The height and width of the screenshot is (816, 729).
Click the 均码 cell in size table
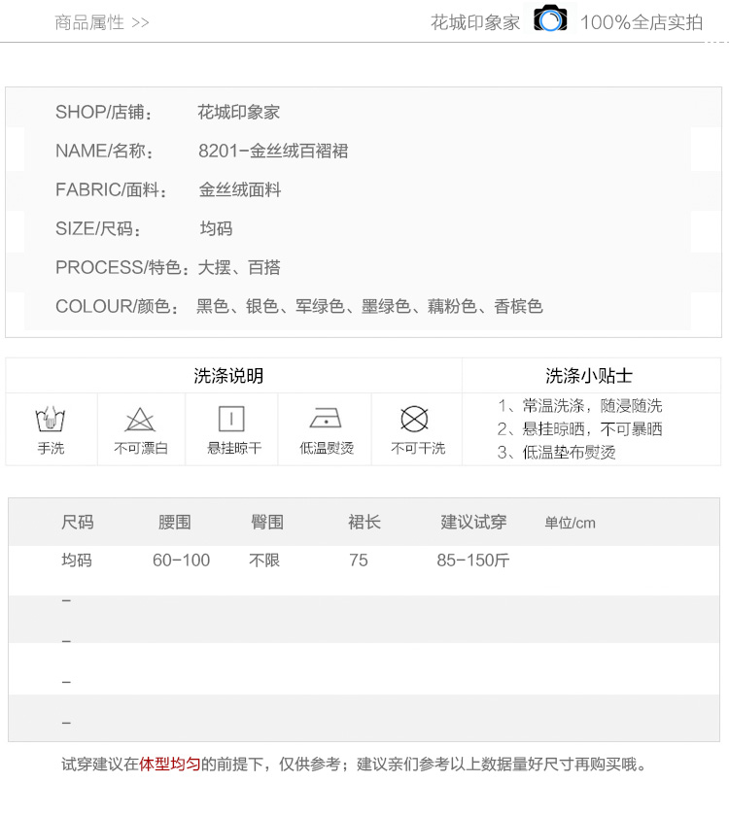77,561
